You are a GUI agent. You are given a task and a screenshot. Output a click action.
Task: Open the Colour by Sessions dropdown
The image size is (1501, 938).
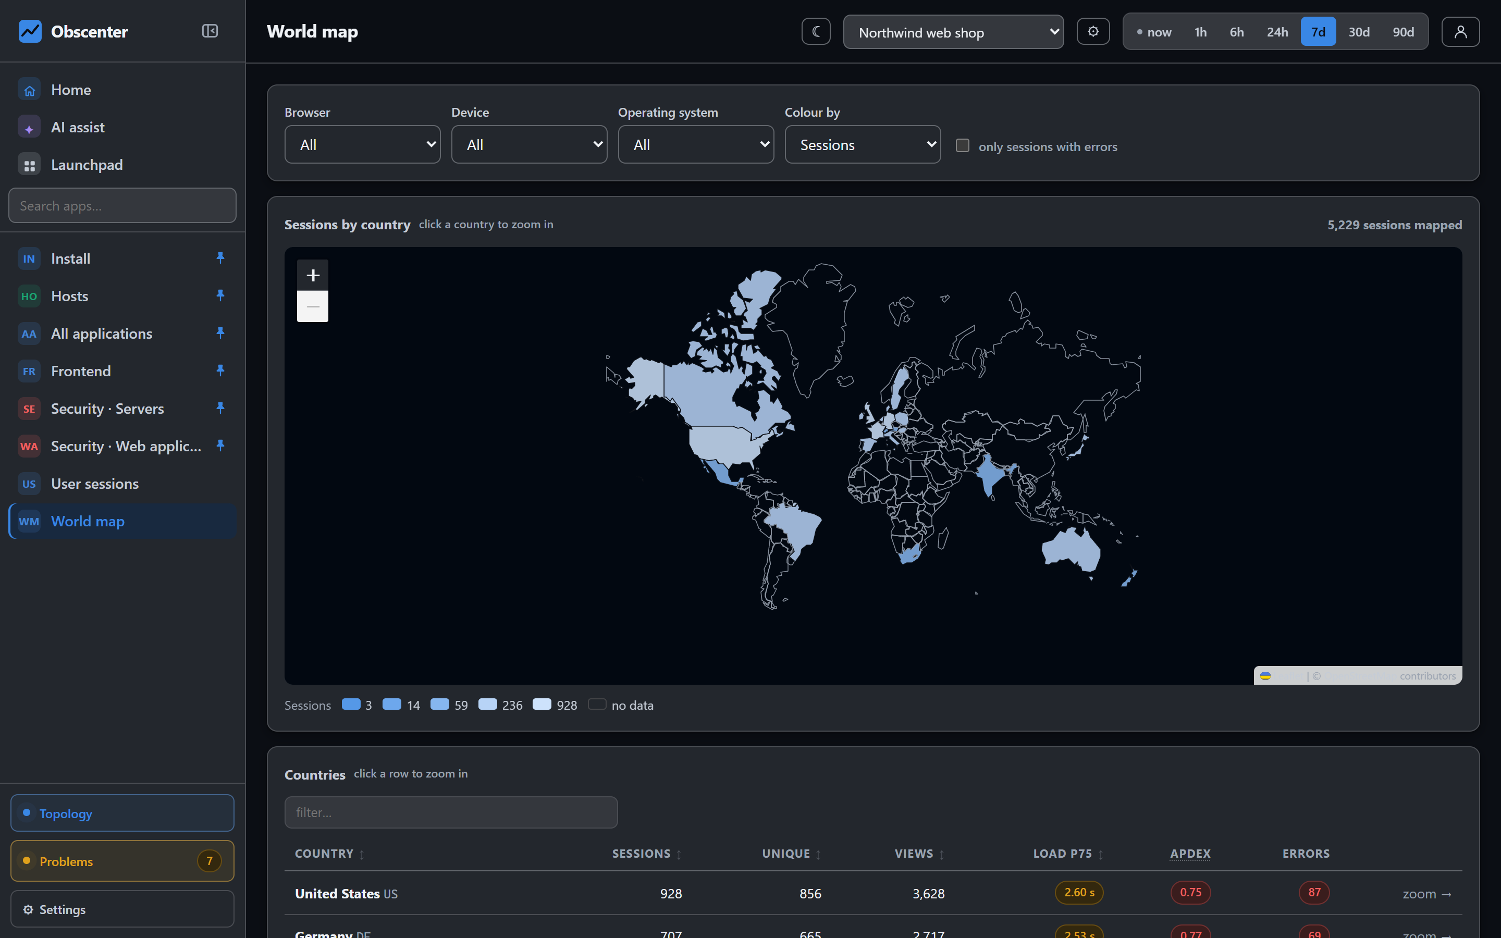pyautogui.click(x=863, y=144)
